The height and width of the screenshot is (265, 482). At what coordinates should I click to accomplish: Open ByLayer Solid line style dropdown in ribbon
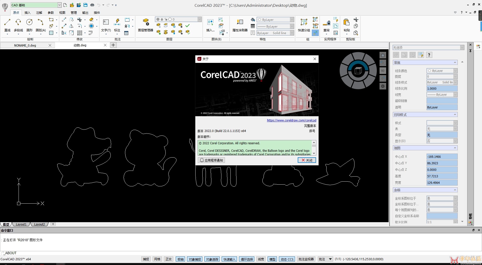click(x=292, y=33)
